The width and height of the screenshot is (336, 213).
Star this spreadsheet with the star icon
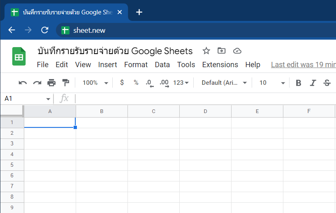206,51
